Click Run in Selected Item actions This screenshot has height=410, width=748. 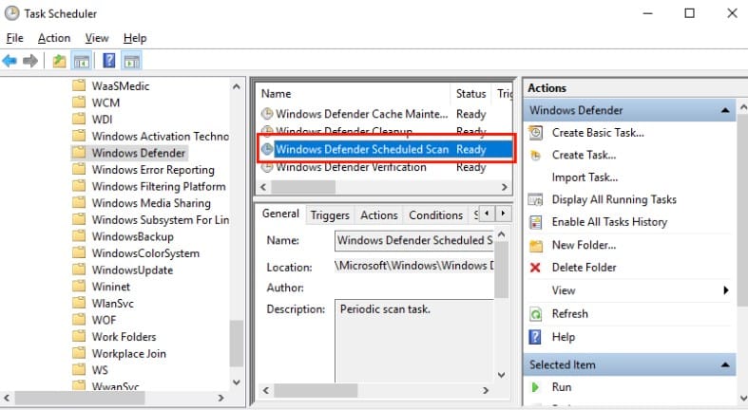562,387
